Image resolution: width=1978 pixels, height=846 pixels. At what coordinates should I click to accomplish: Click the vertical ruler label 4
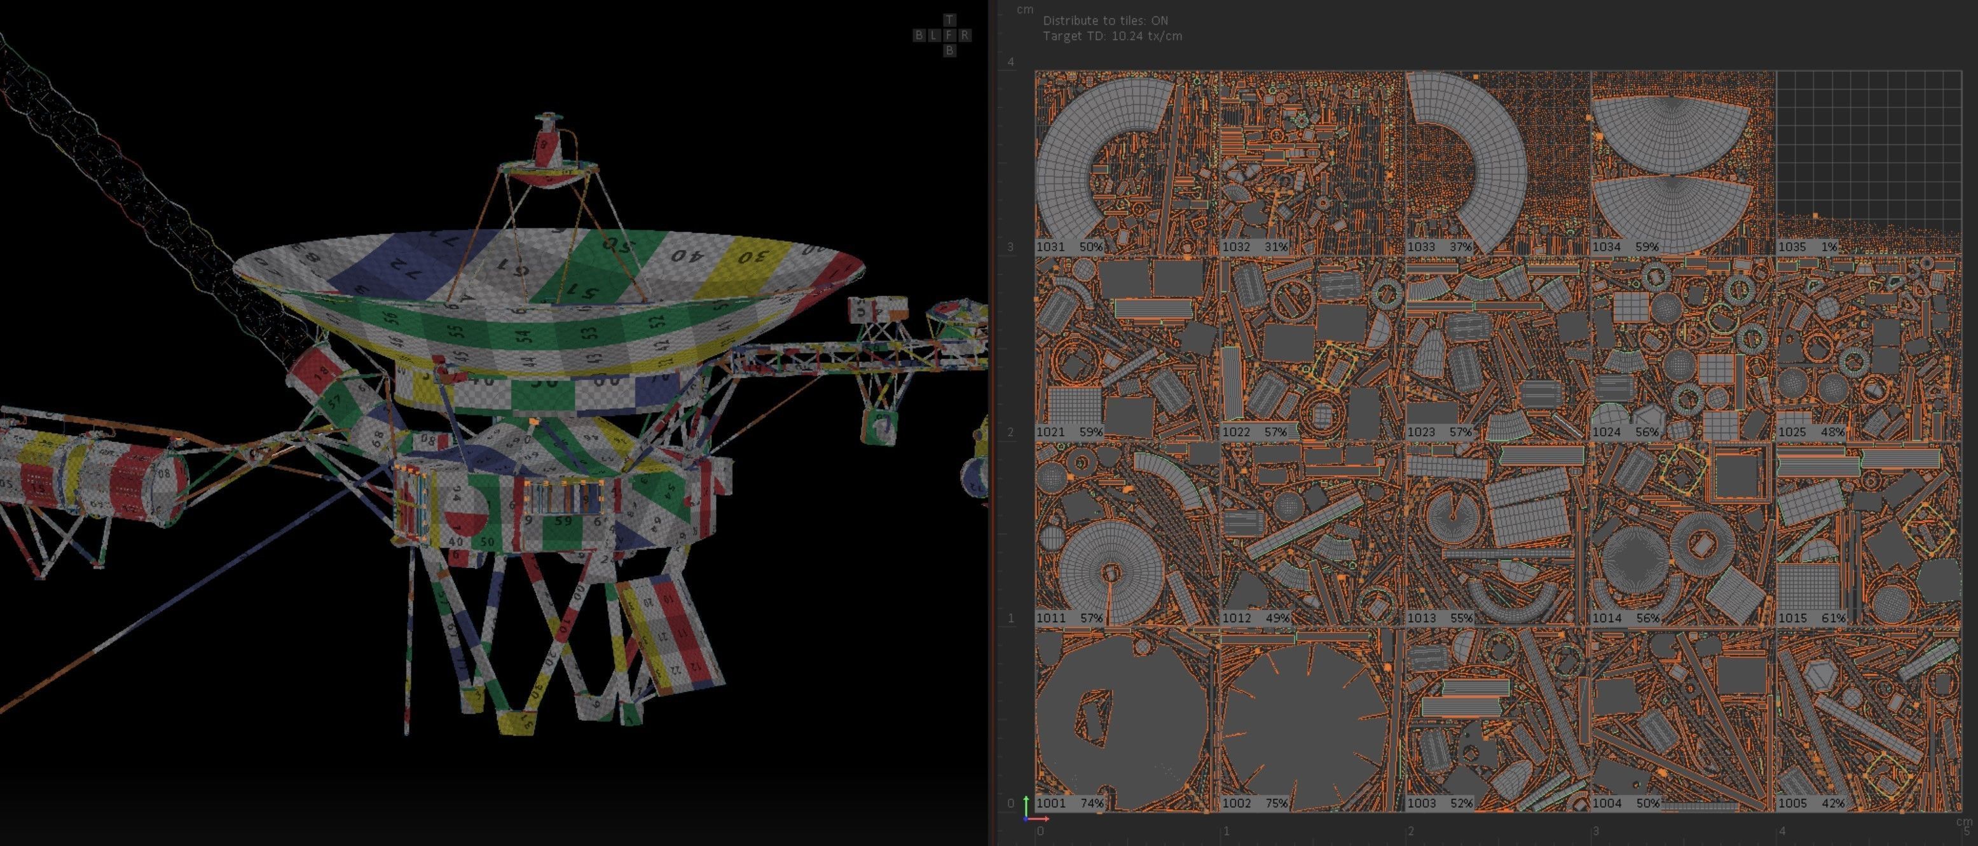point(1010,62)
